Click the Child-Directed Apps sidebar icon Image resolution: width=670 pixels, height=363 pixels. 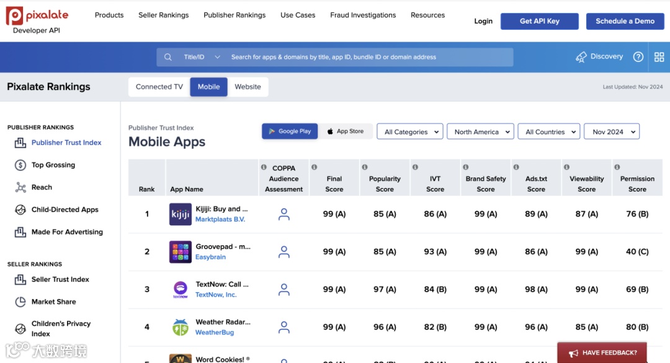[20, 210]
